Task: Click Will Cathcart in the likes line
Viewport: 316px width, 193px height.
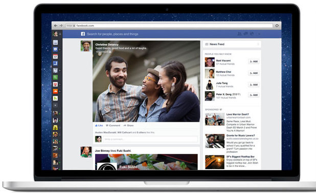Action: (125, 132)
